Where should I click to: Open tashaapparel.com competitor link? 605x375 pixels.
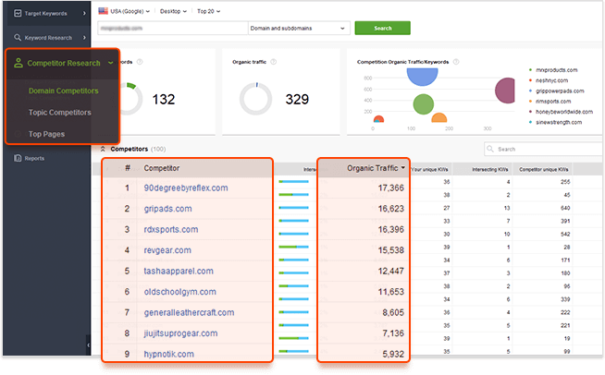point(179,271)
